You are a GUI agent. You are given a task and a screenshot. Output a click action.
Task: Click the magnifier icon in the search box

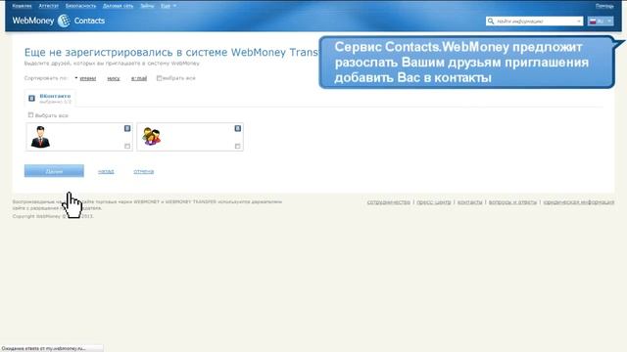click(491, 22)
